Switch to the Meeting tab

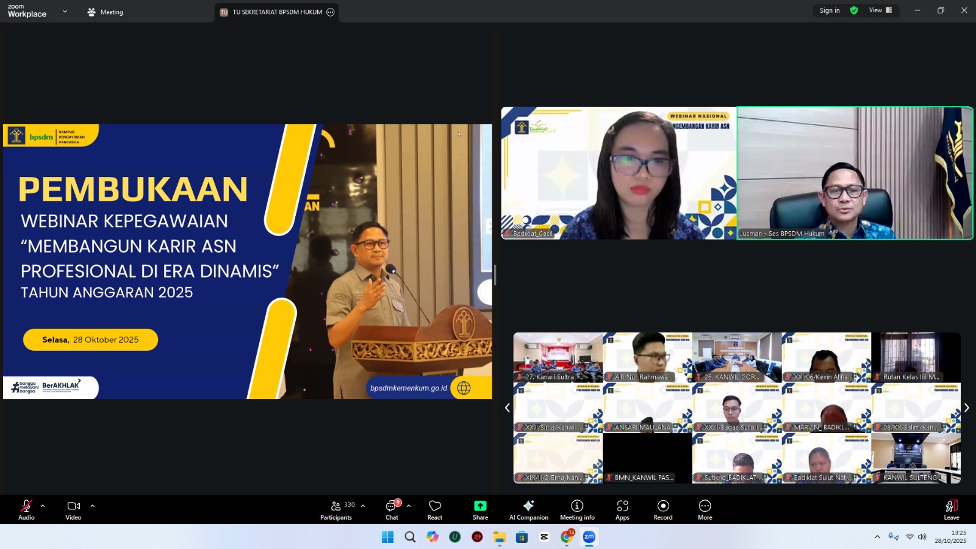pos(106,12)
